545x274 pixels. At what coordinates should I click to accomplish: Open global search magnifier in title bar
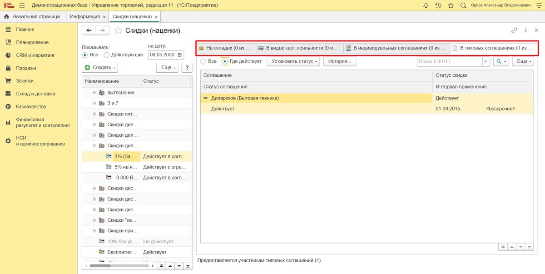pos(463,5)
